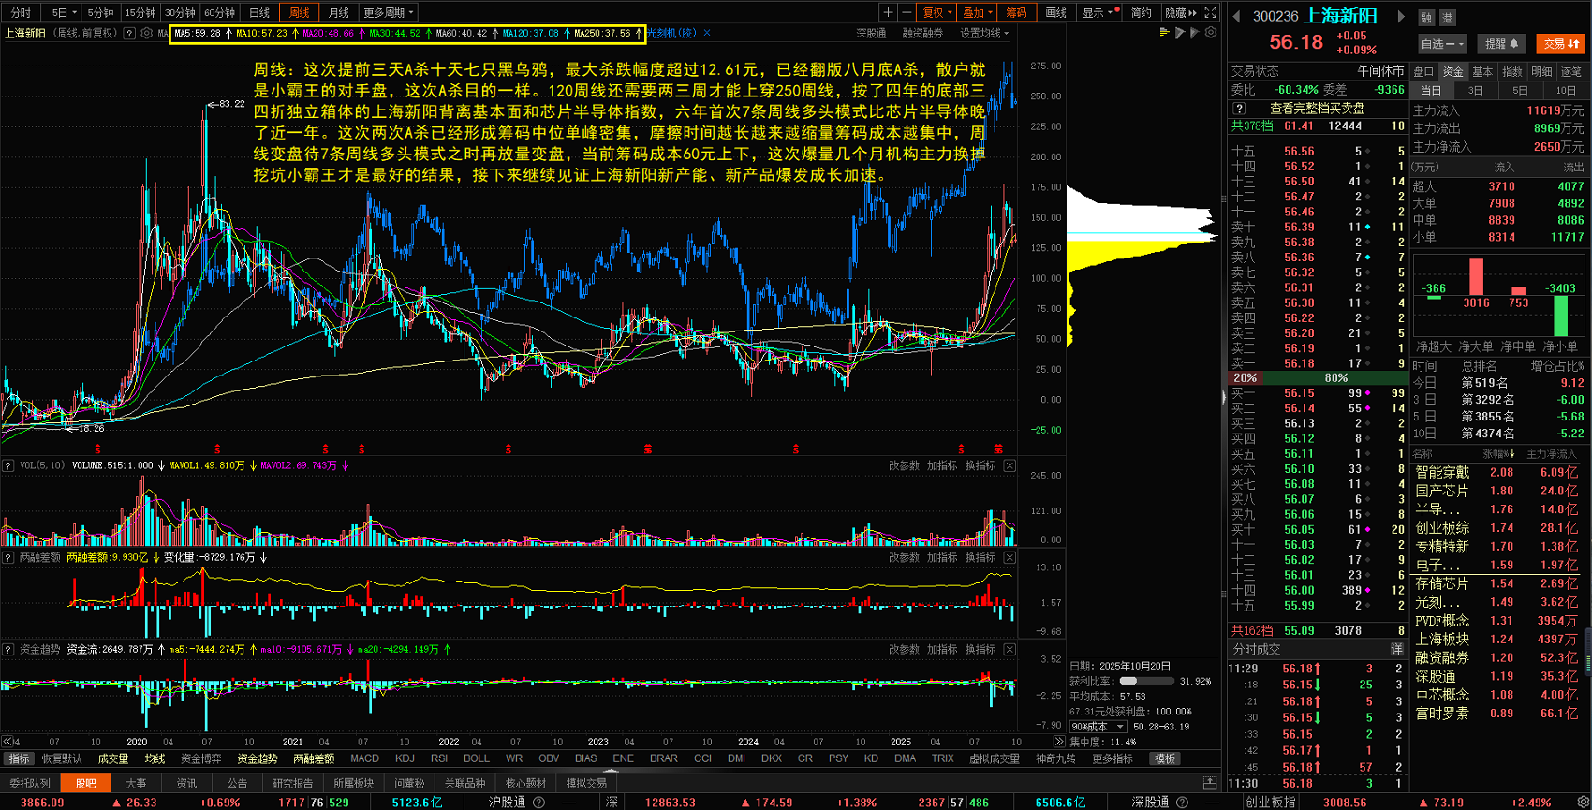Select the 智能穿戴 sector row

(x=1500, y=472)
